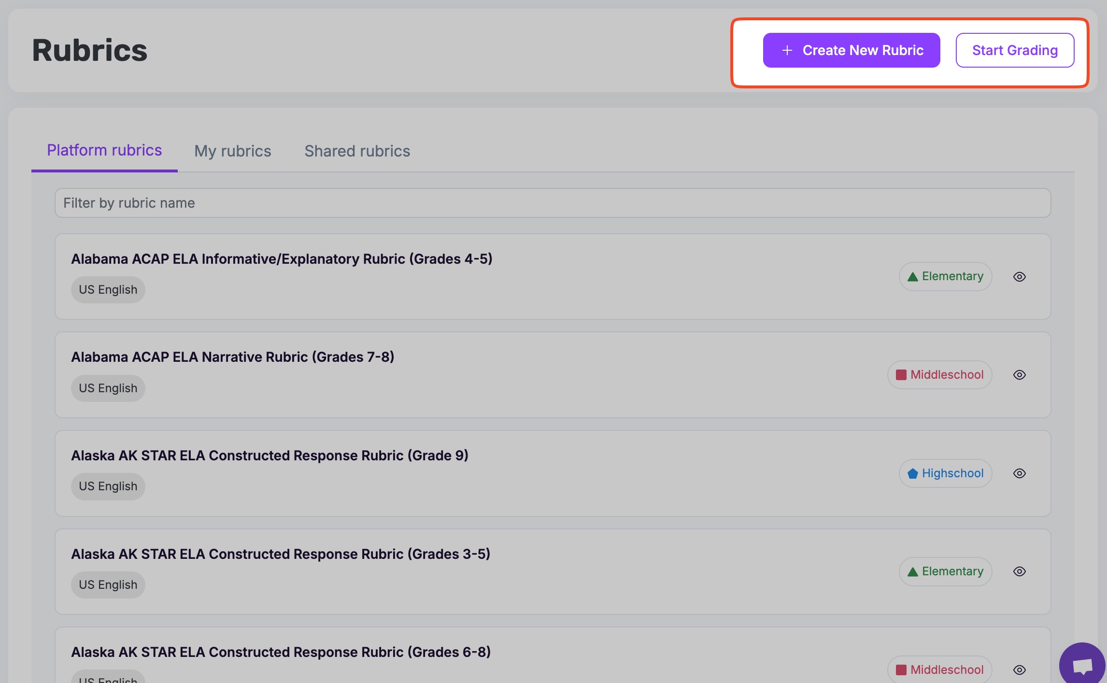Select the Platform rubrics tab
1107x683 pixels.
(104, 151)
